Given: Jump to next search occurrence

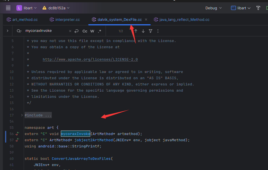Looking at the screenshot, I should 143,31.
